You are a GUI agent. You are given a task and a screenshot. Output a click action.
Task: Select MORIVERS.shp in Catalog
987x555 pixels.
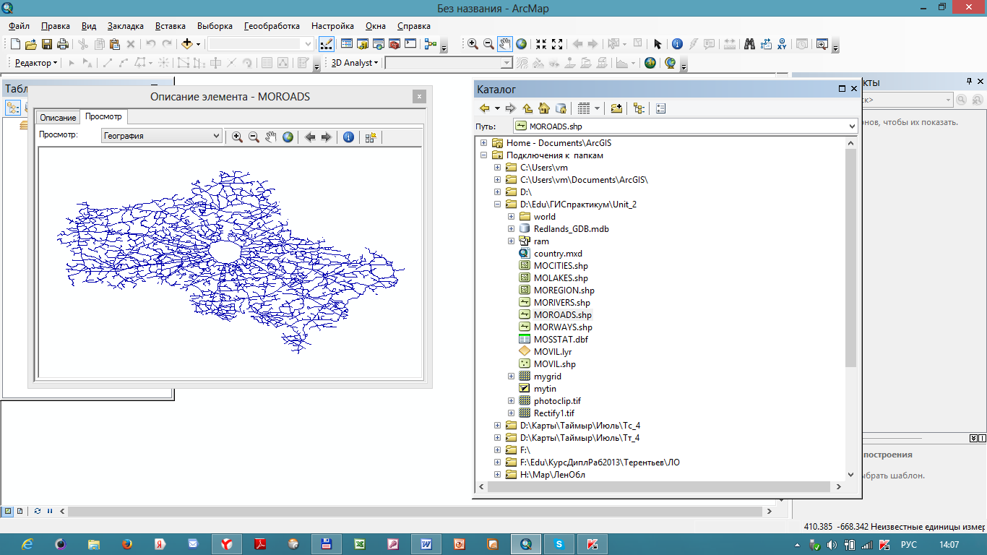click(x=561, y=303)
